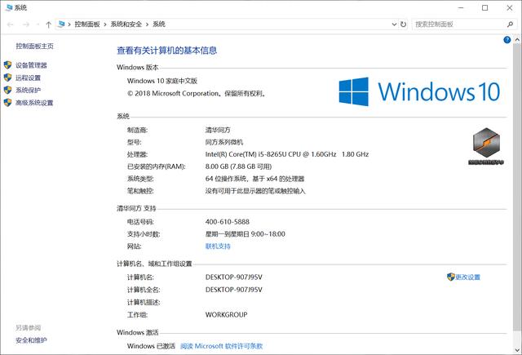
Task: Click the system icon in title bar
Action: [9, 7]
